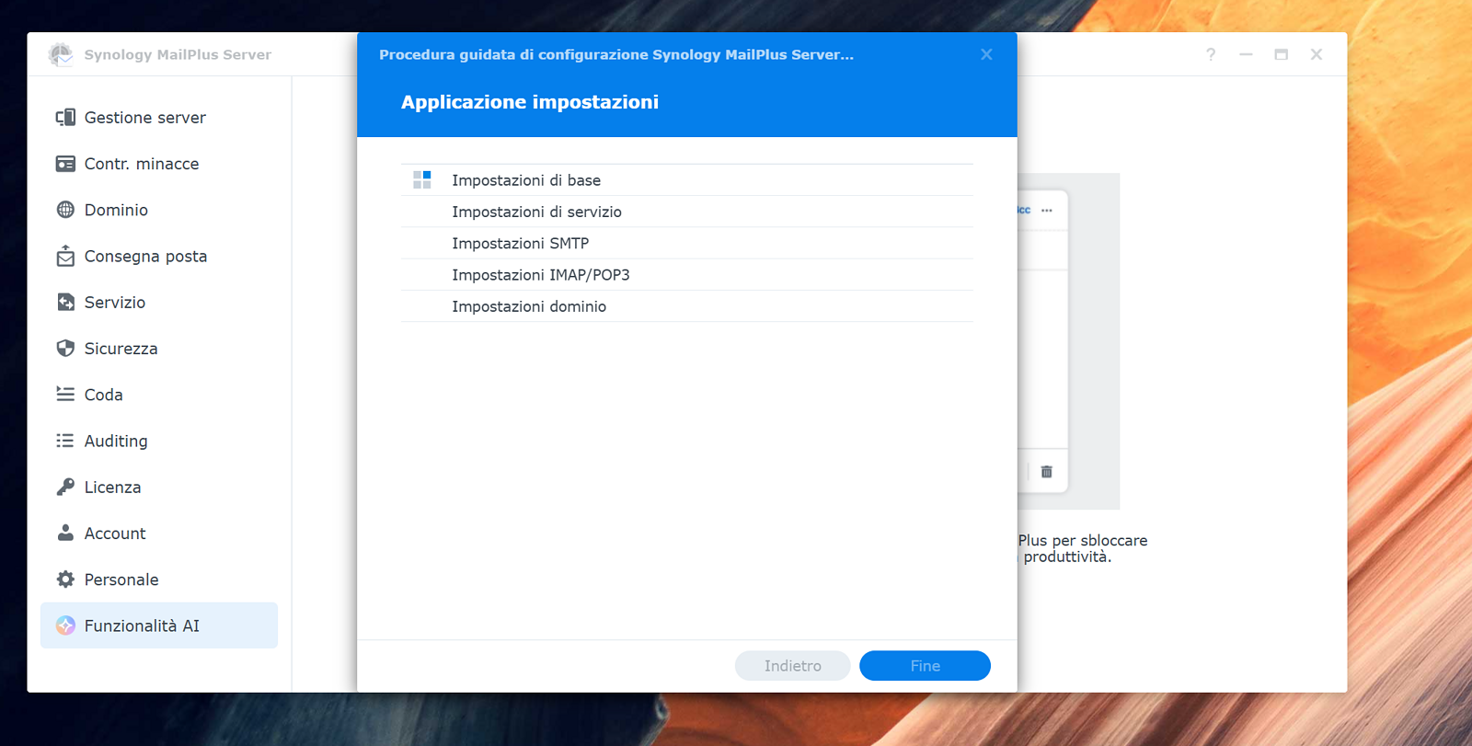Click the Gestione server sidebar icon
This screenshot has height=746, width=1472.
click(65, 118)
